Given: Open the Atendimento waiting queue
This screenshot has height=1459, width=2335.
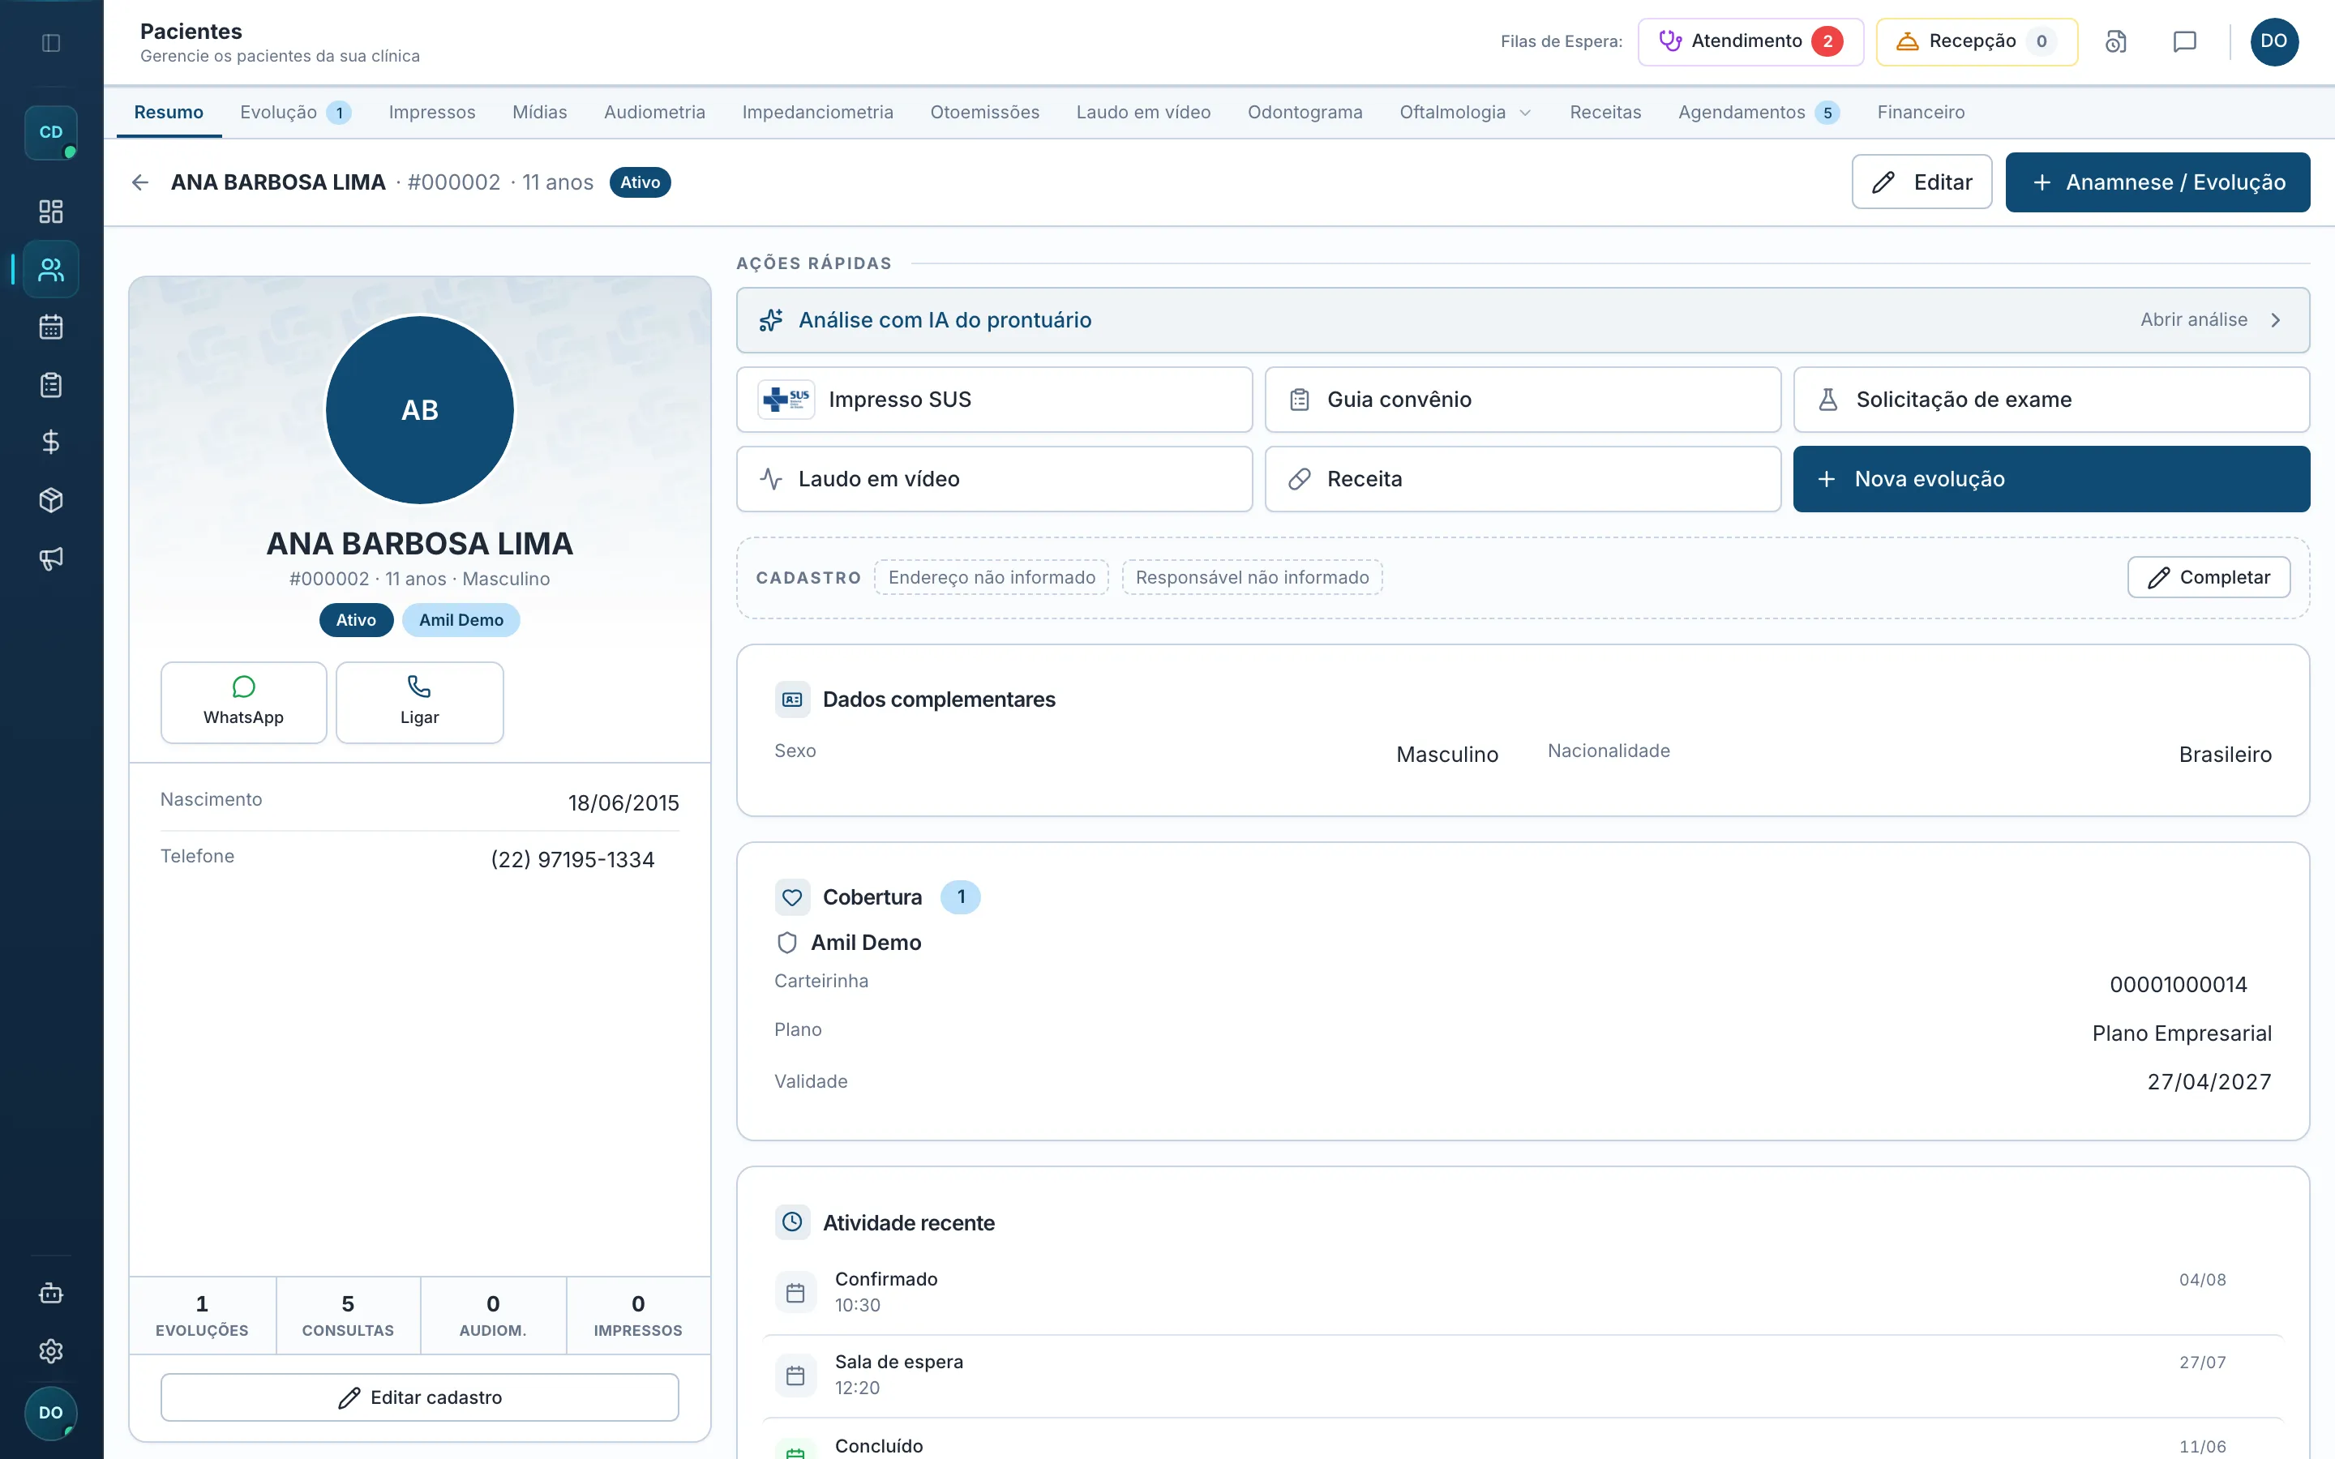Looking at the screenshot, I should 1750,41.
